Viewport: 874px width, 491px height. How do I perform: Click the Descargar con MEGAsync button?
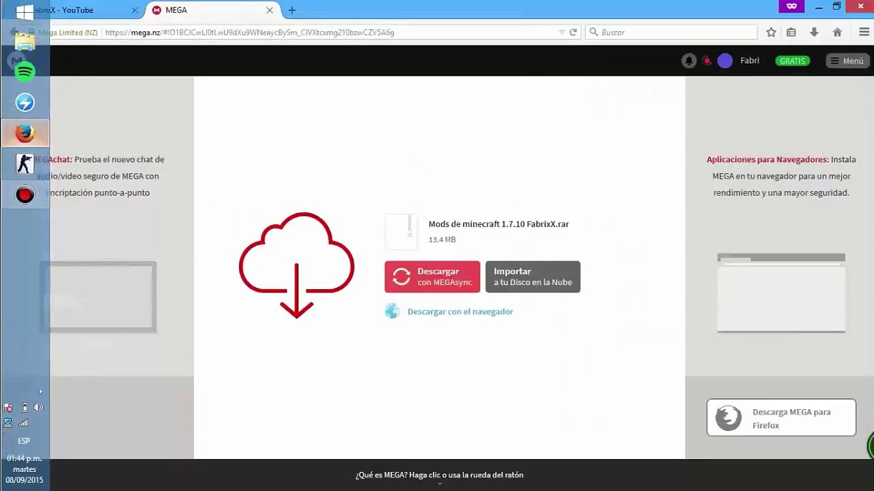coord(432,277)
